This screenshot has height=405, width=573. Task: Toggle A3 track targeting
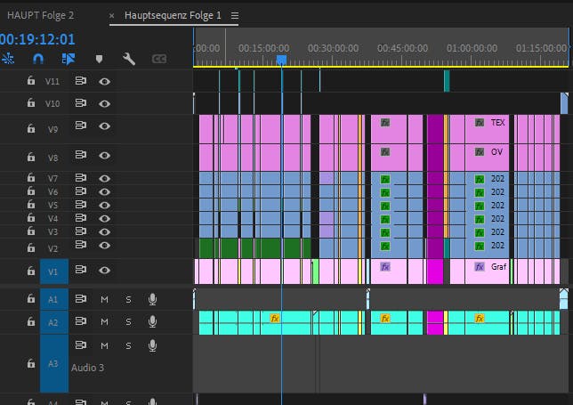click(x=54, y=363)
